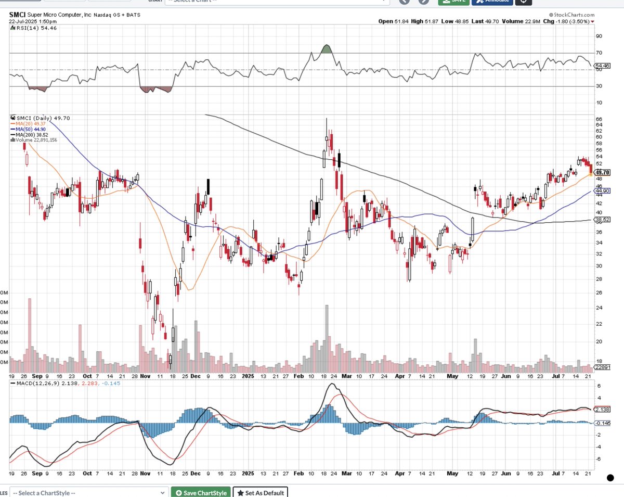This screenshot has height=497, width=624.
Task: Click the 54.46 RSI axis tag
Action: pos(602,66)
